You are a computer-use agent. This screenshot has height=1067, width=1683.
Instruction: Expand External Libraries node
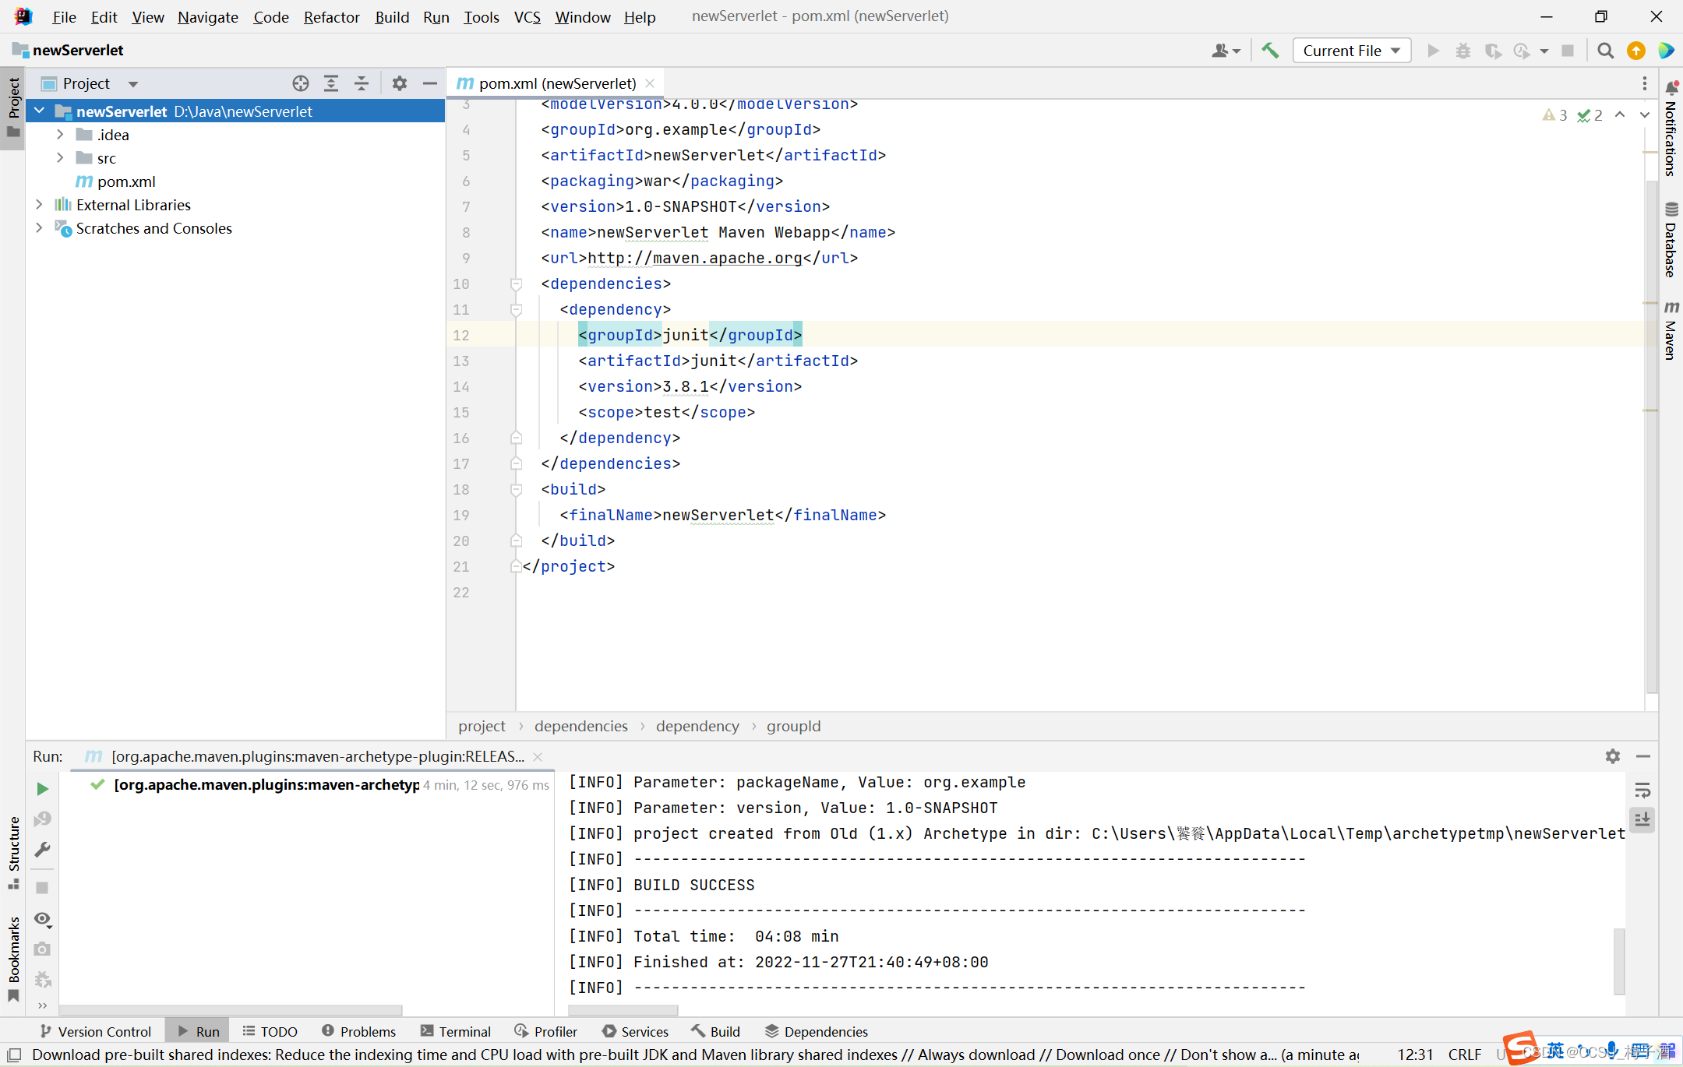coord(39,205)
